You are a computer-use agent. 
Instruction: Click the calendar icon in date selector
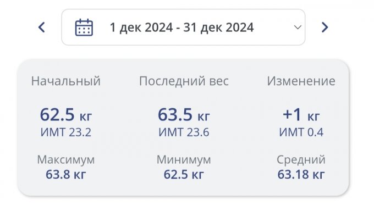point(84,27)
